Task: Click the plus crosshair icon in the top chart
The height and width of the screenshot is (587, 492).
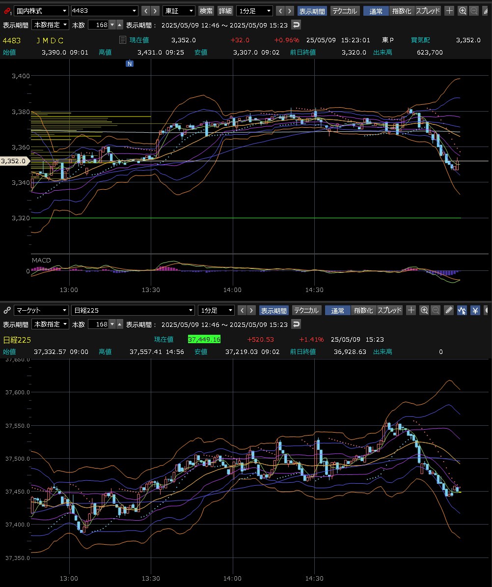Action: tap(449, 11)
